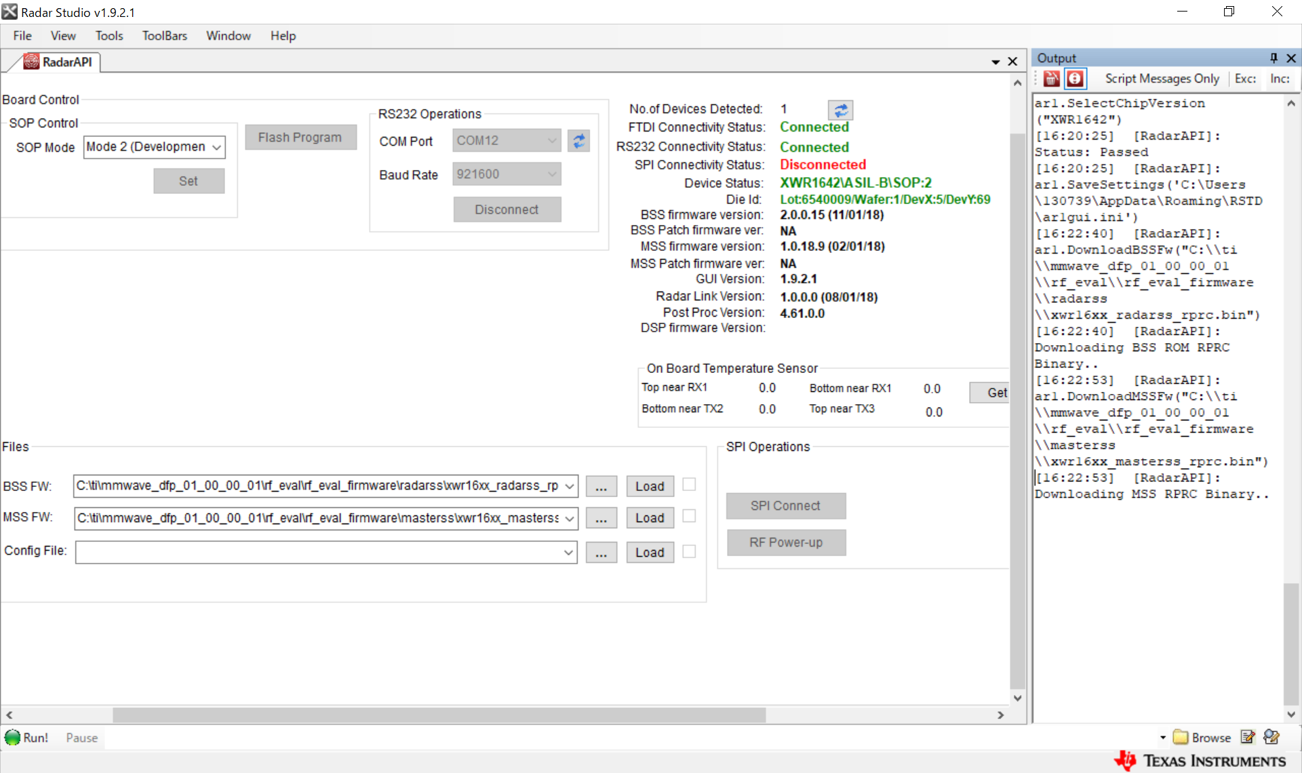Tick the Config File checkbox
The height and width of the screenshot is (773, 1302).
click(x=689, y=551)
